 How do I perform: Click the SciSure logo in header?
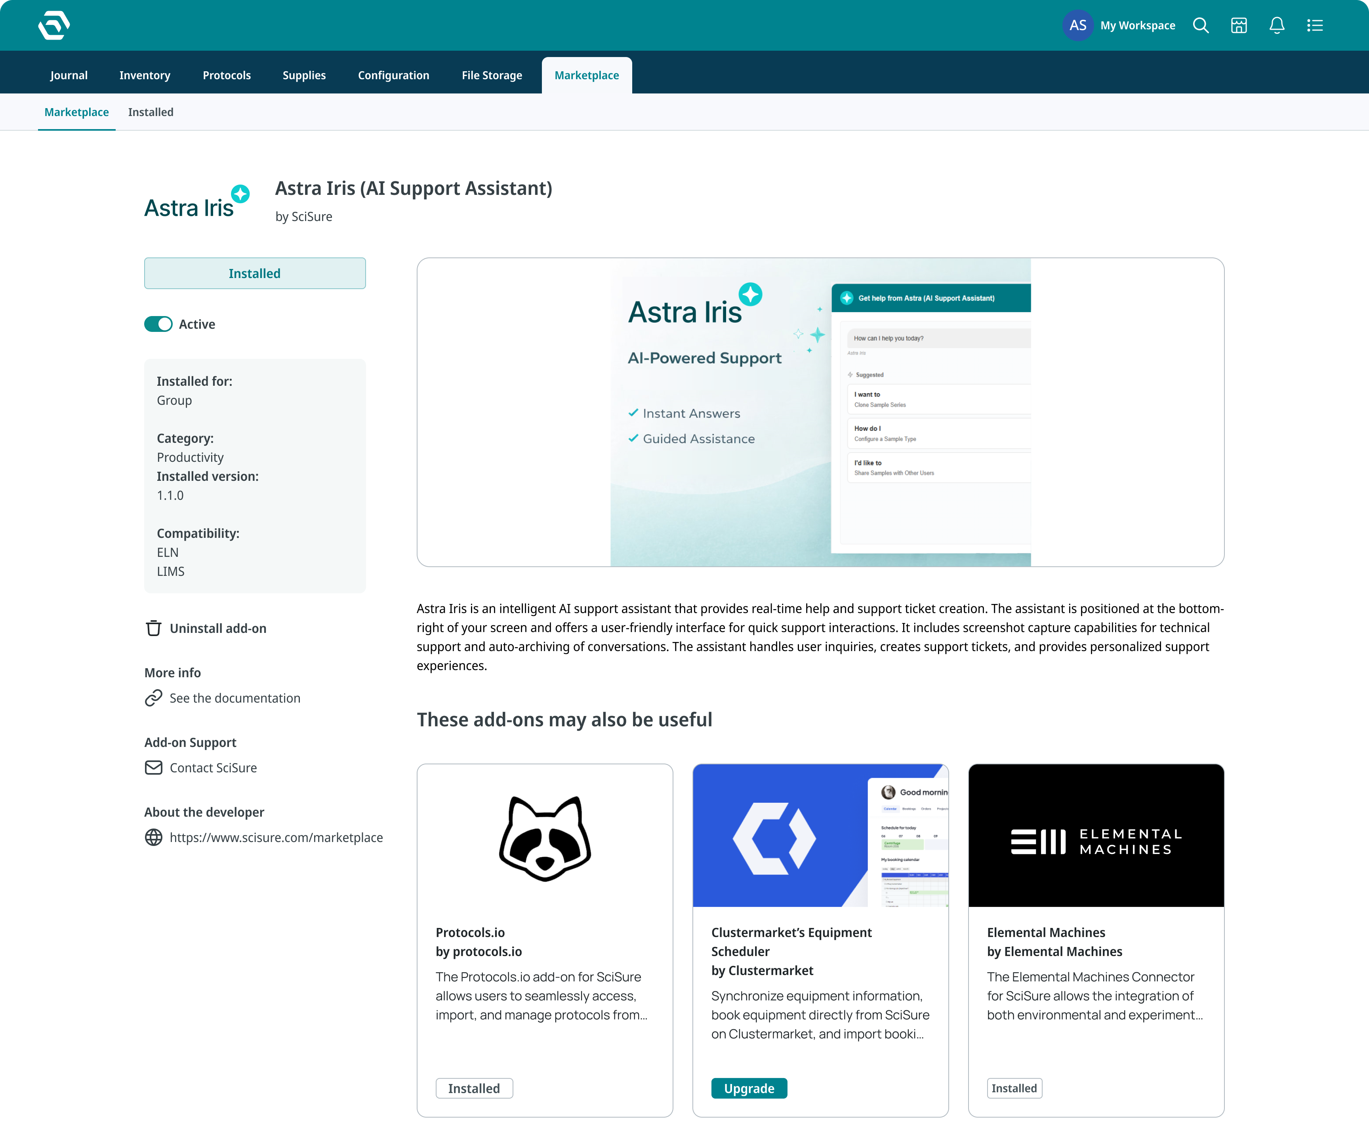click(x=54, y=25)
